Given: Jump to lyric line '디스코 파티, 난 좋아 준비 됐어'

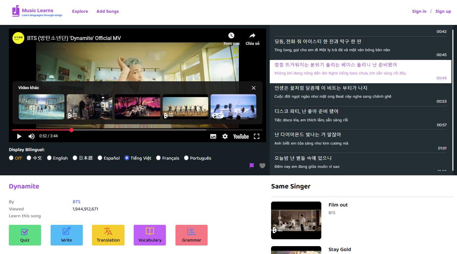Looking at the screenshot, I should tap(360, 118).
